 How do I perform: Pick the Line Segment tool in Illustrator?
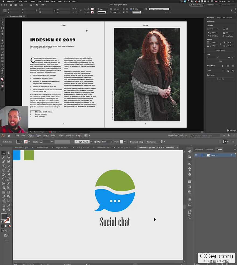[9, 166]
